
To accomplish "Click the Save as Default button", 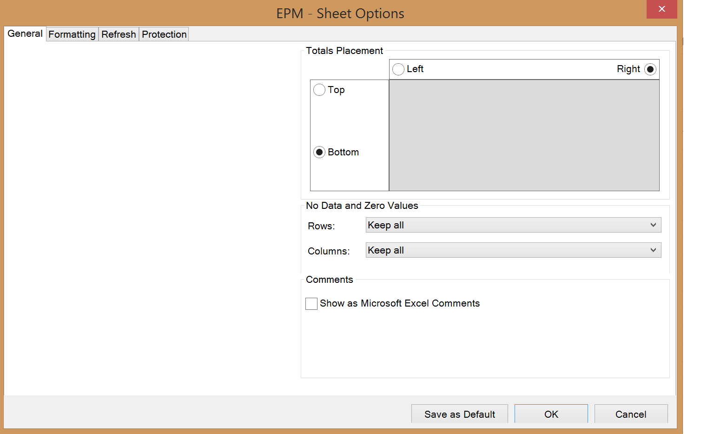I will [x=460, y=414].
